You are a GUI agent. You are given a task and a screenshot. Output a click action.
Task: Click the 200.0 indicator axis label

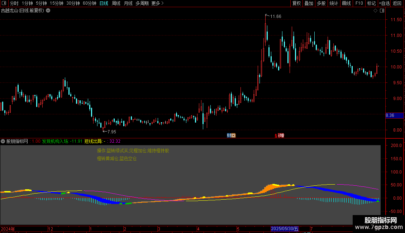pos(396,146)
